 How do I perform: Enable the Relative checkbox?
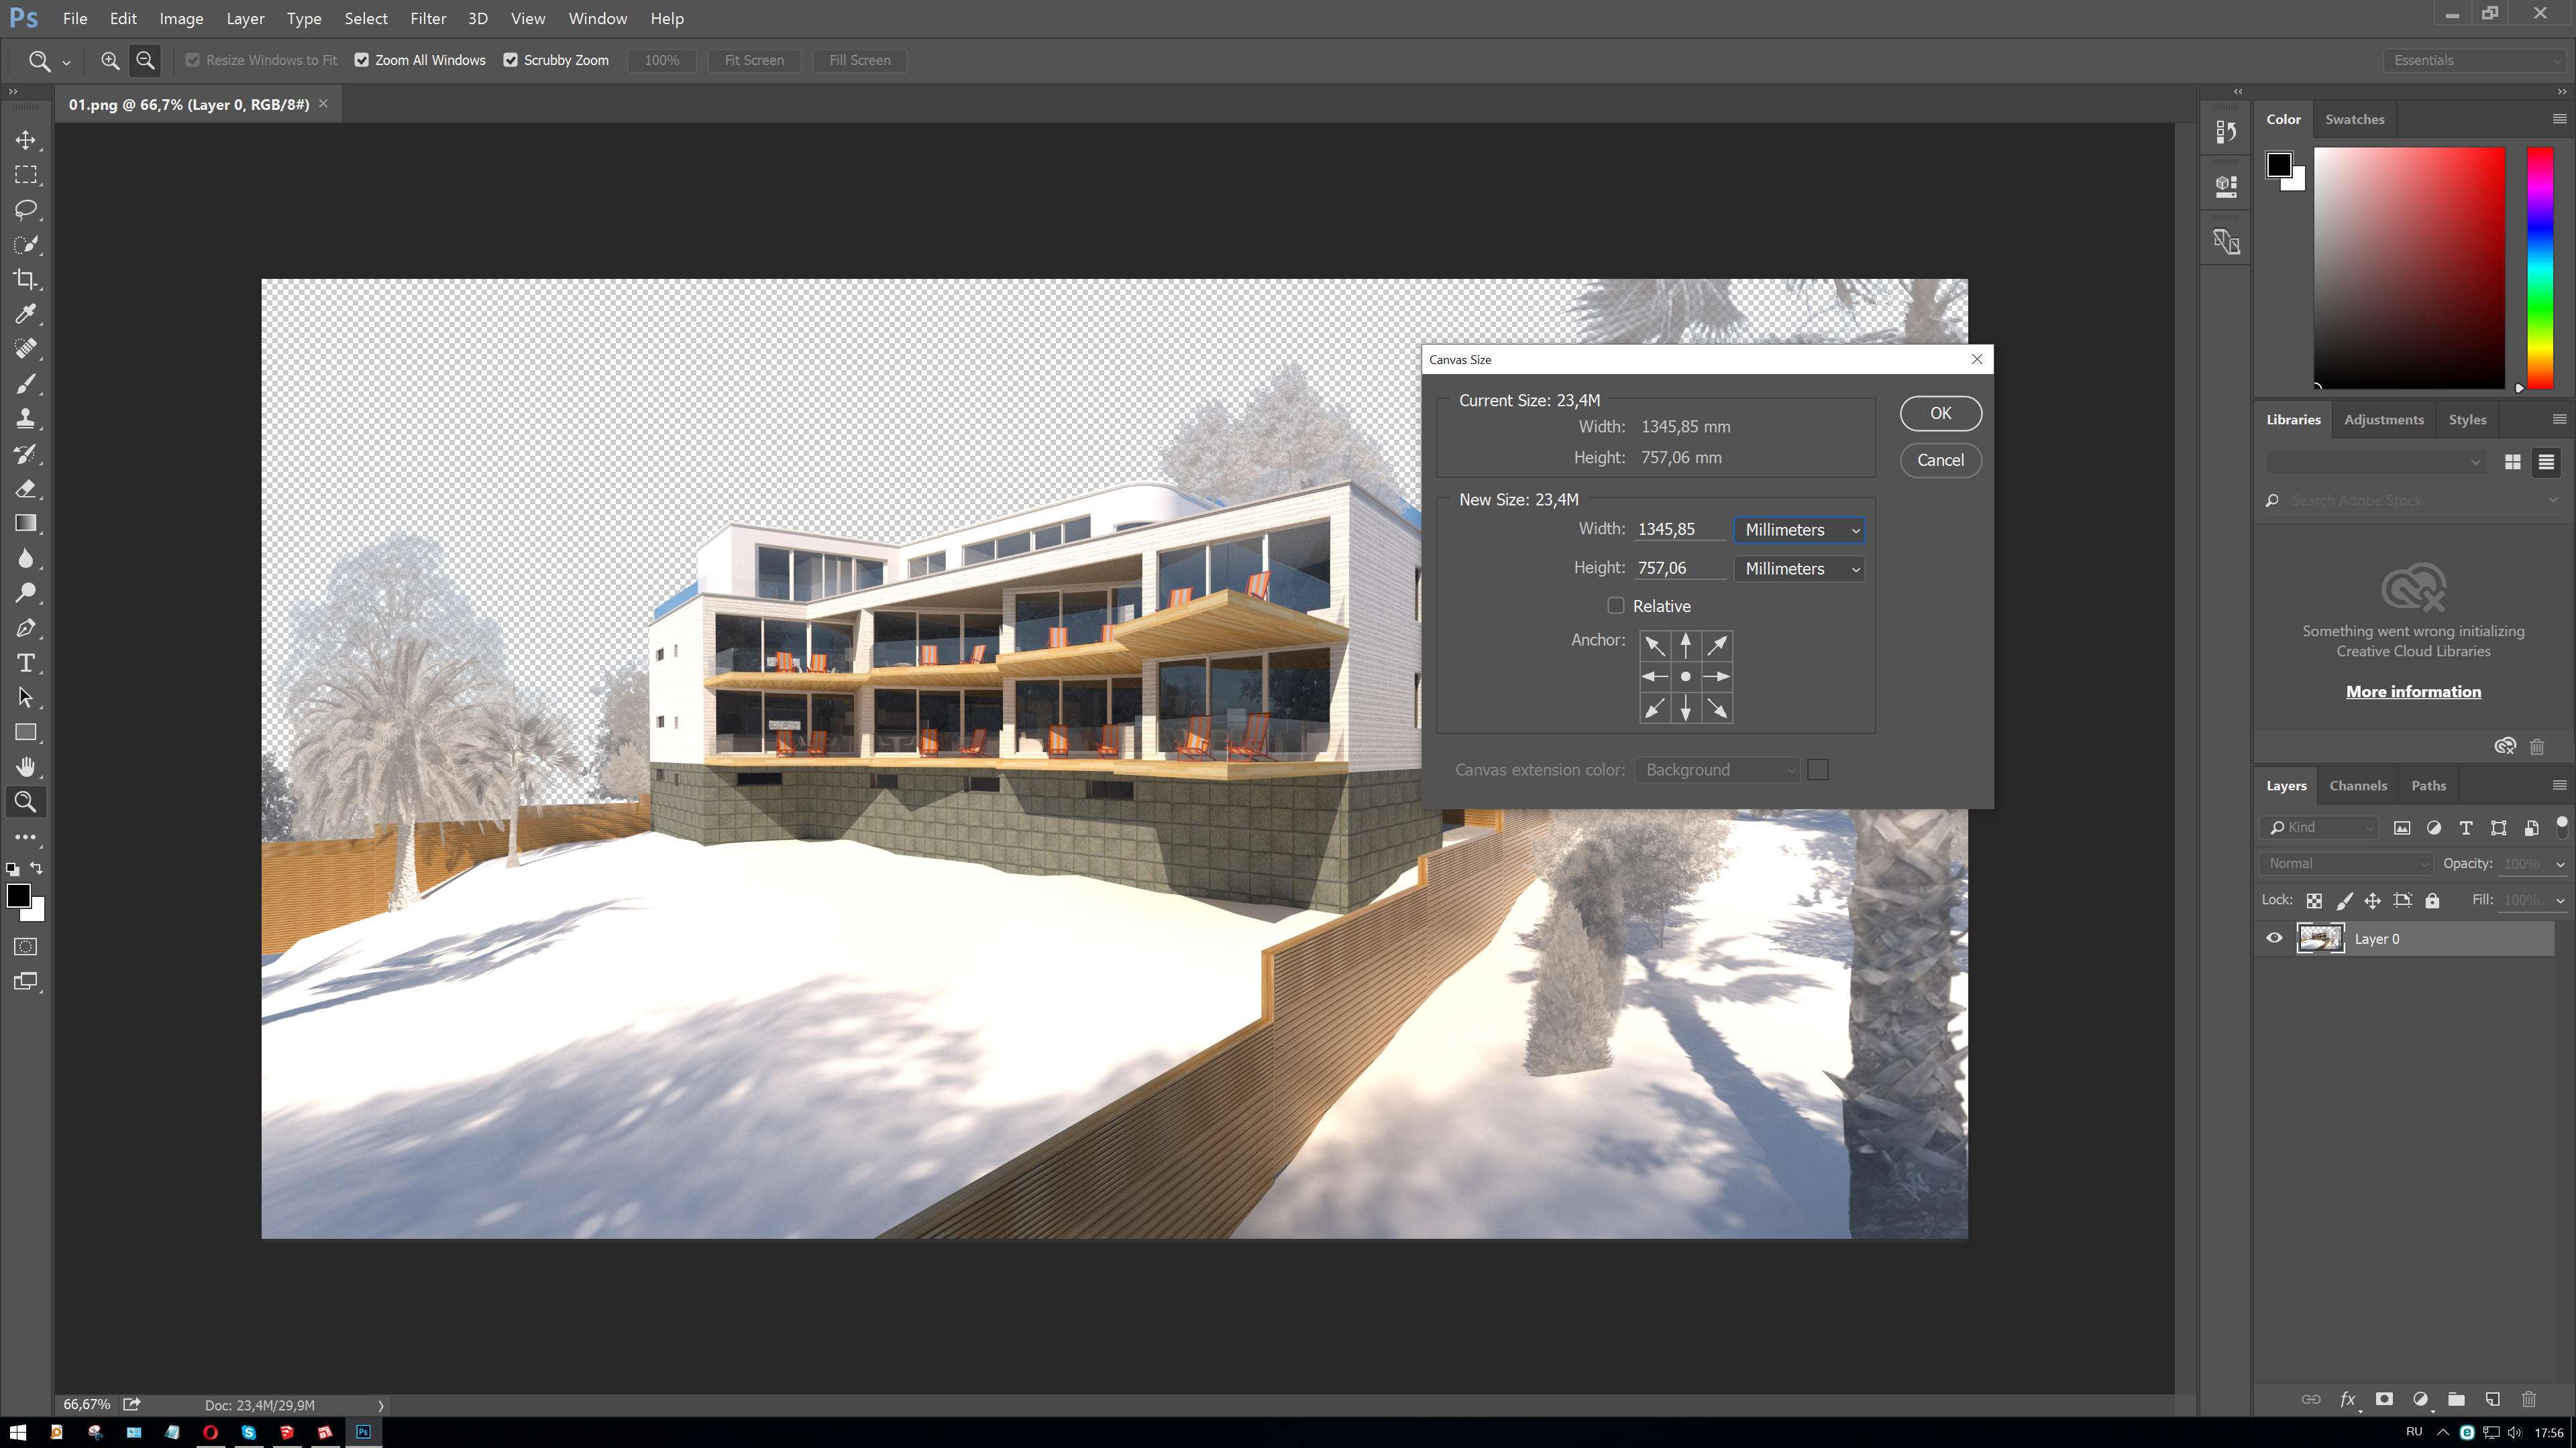click(x=1615, y=605)
